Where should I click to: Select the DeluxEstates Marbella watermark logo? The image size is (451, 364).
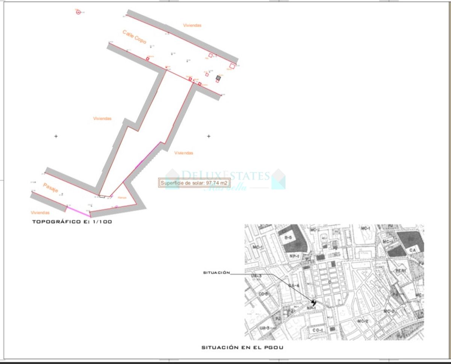(225, 177)
